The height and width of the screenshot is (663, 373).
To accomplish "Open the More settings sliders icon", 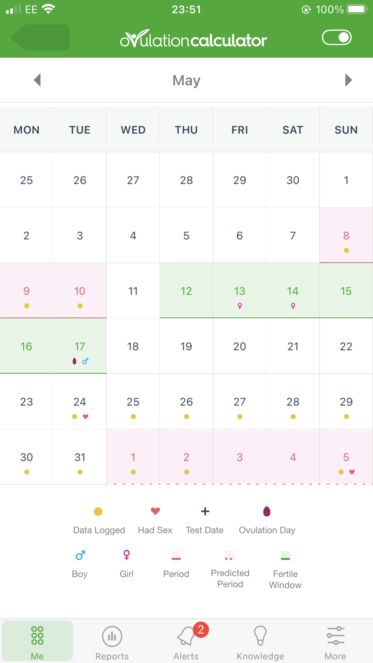I will [335, 635].
